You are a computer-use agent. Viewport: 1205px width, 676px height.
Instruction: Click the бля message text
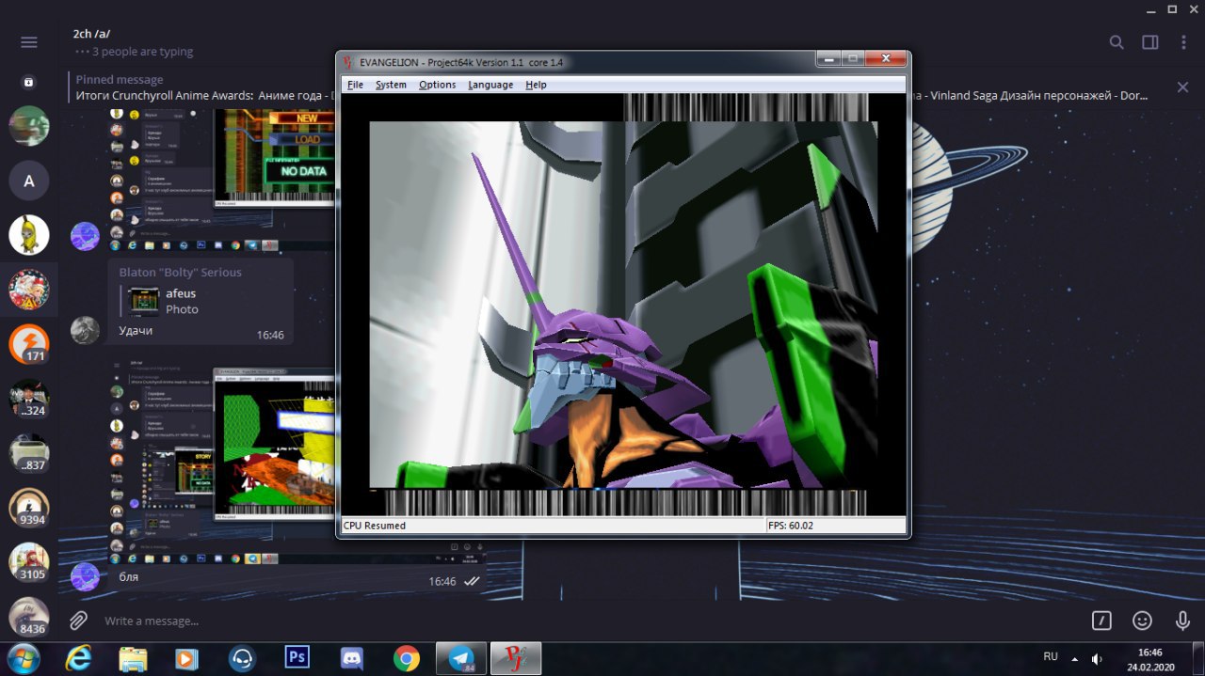coord(128,576)
